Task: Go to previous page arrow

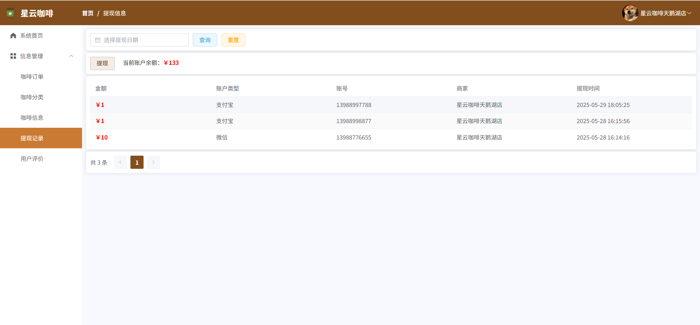Action: tap(120, 162)
